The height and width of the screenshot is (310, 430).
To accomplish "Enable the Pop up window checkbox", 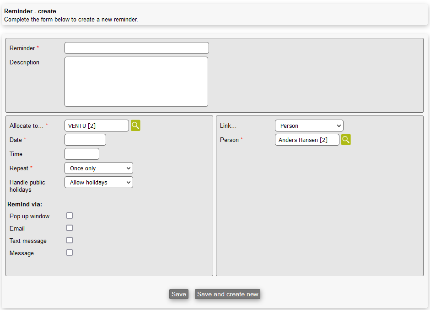I will click(x=70, y=215).
